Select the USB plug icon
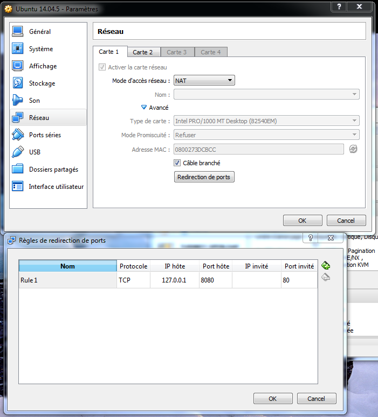 tap(18, 152)
